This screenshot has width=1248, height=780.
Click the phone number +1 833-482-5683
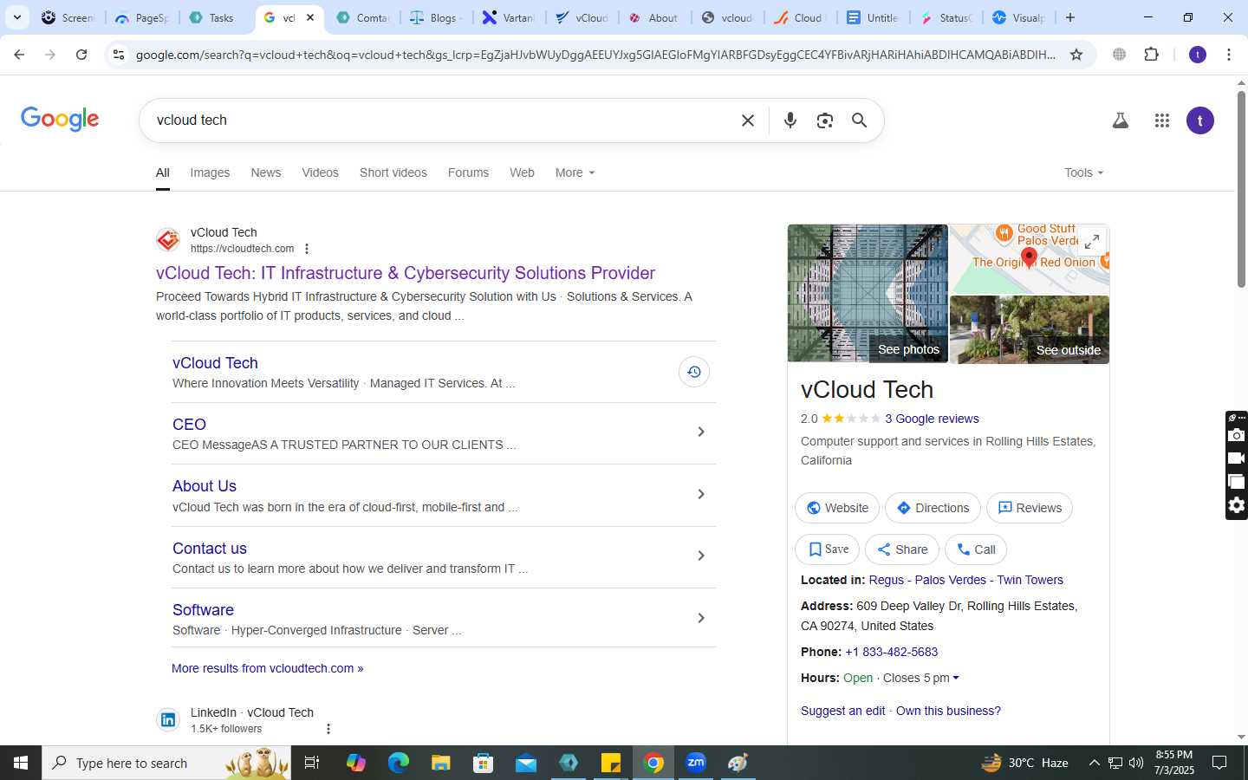pos(891,652)
